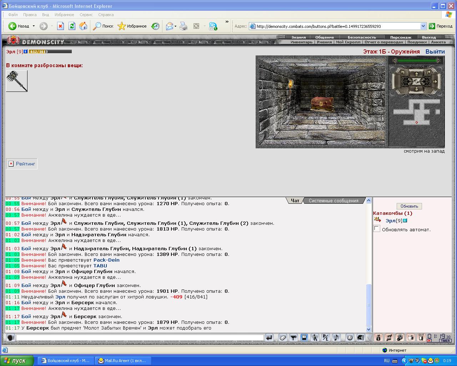Click the Выйти link

(x=435, y=51)
